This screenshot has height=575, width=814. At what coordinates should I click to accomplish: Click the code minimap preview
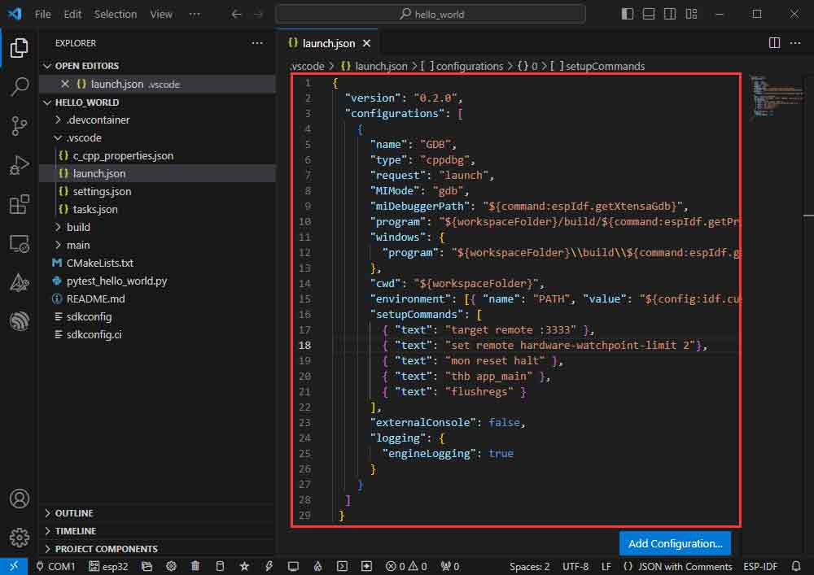point(777,96)
